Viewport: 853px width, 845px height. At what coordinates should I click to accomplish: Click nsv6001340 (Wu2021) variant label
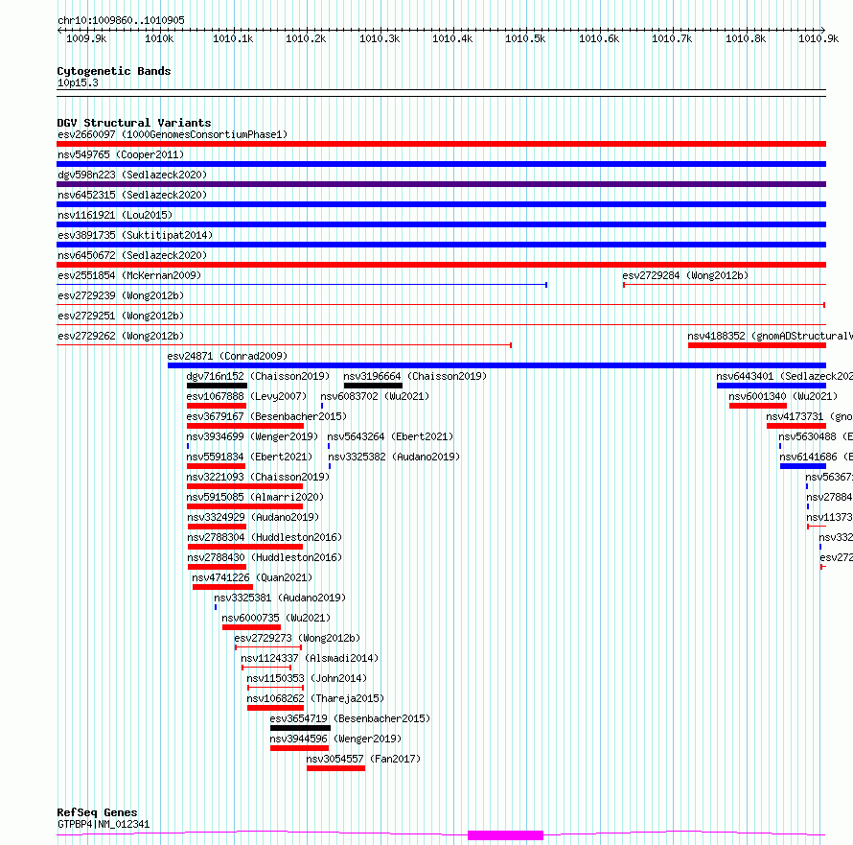click(x=783, y=396)
